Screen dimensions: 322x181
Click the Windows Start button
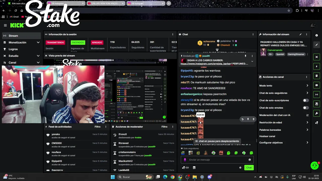pyautogui.click(x=113, y=177)
